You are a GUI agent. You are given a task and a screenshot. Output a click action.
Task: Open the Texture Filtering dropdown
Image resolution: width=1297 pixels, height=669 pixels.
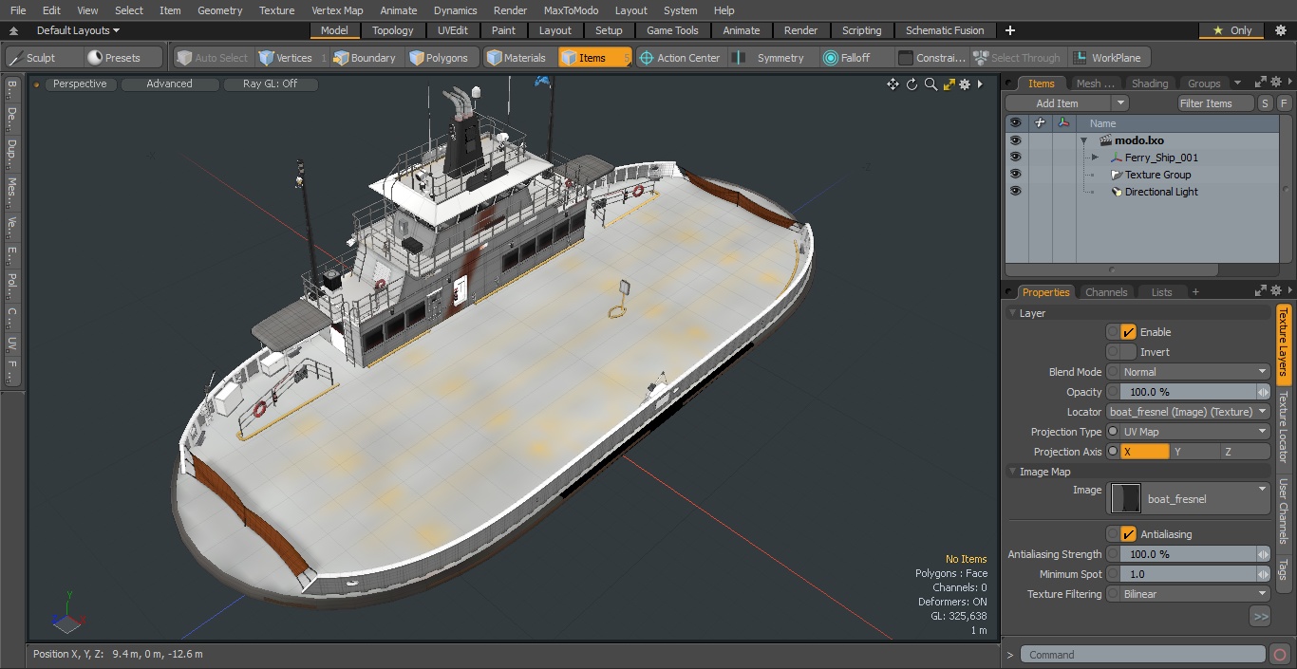(x=1194, y=594)
